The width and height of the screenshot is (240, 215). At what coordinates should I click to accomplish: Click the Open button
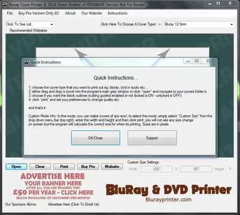click(16, 167)
